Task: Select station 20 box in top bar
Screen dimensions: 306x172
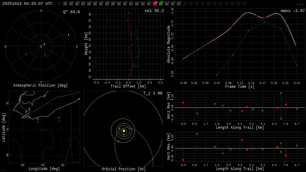Action: (179, 4)
